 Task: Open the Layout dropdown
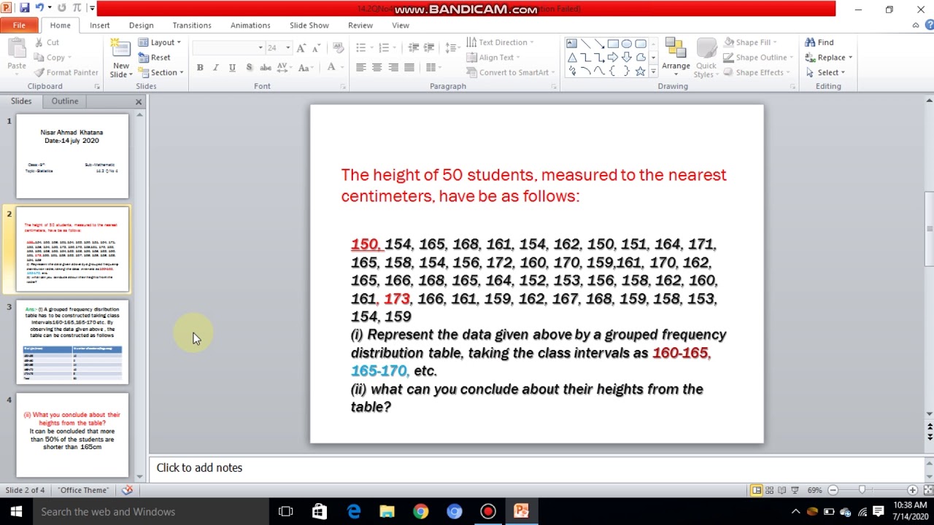[159, 42]
